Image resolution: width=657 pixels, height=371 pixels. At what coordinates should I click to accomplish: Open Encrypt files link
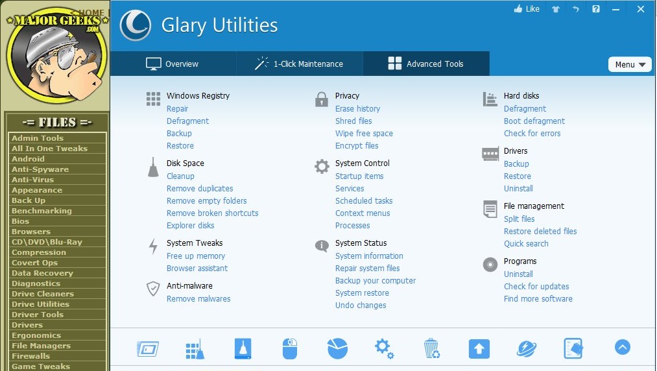[357, 145]
